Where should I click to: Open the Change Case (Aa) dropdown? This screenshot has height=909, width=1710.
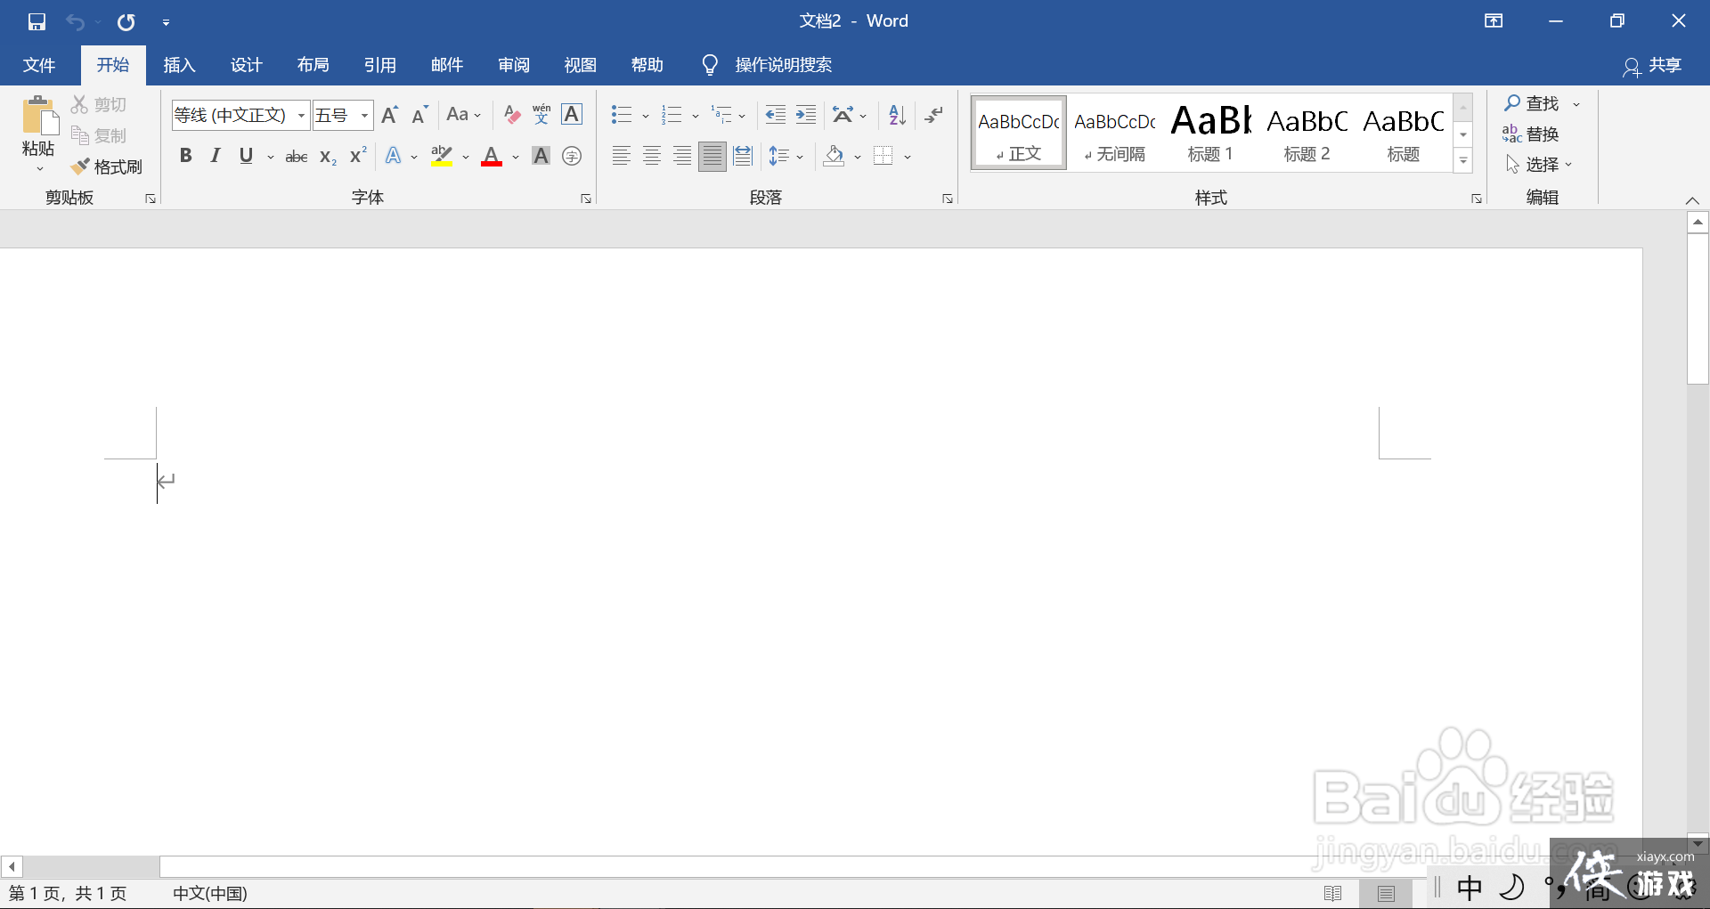click(x=463, y=115)
